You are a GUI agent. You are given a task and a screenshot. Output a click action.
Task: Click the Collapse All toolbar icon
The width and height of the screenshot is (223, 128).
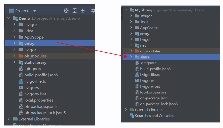pos(83,11)
